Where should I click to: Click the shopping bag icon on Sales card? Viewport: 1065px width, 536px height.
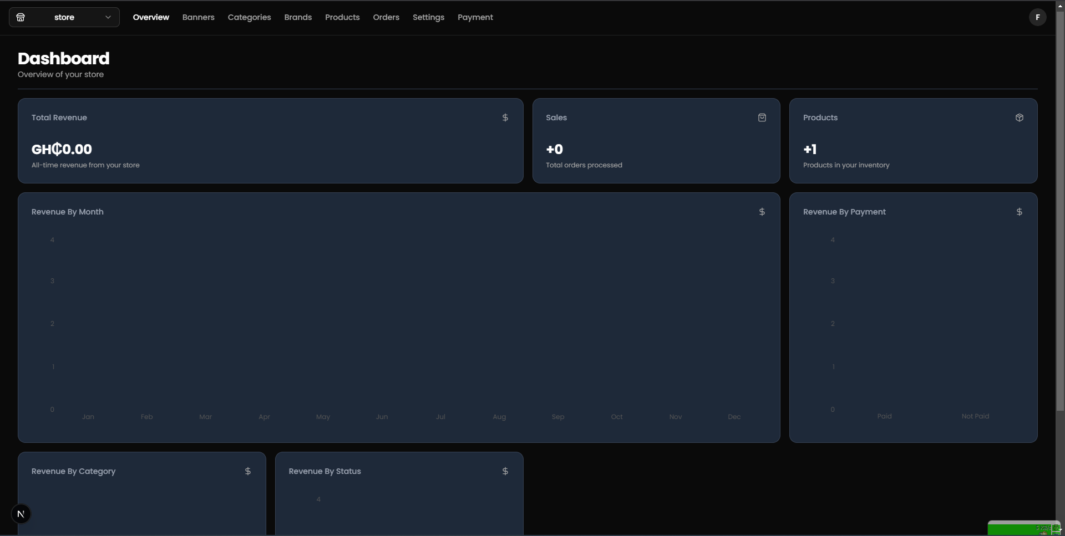tap(762, 118)
